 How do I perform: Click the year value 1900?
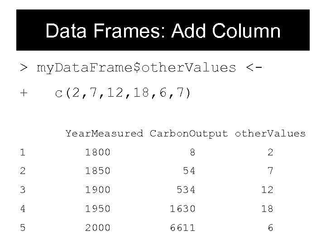98,190
